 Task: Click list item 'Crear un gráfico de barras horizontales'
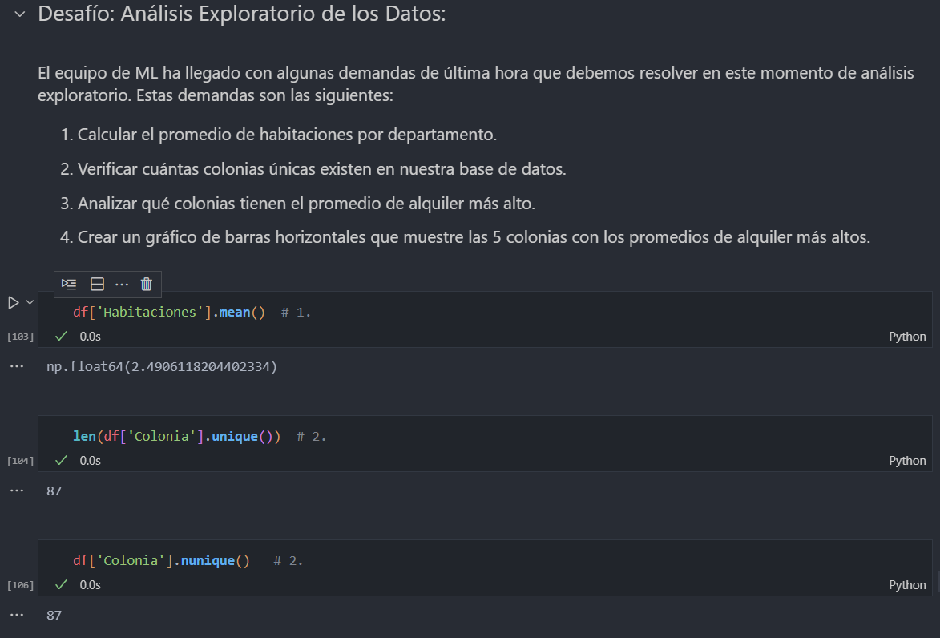[466, 237]
